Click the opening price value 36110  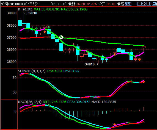coord(111,4)
